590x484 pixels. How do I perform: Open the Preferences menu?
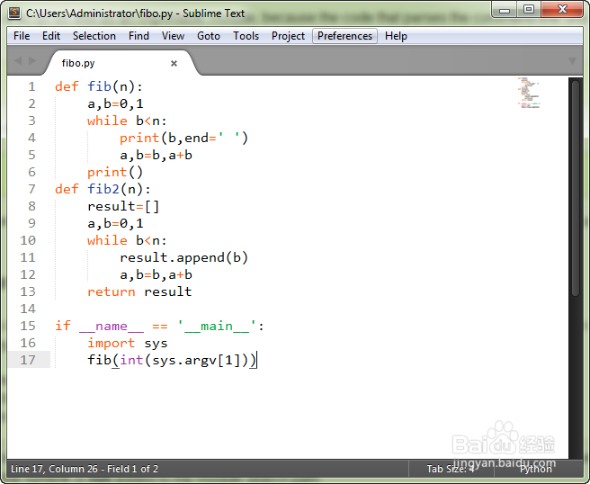pos(344,36)
